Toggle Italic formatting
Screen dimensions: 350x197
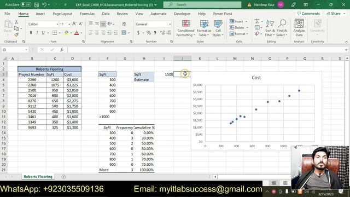click(37, 33)
